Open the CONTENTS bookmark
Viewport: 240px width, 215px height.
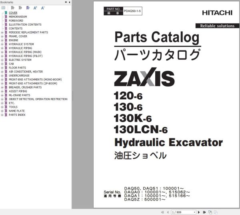(x=16, y=28)
